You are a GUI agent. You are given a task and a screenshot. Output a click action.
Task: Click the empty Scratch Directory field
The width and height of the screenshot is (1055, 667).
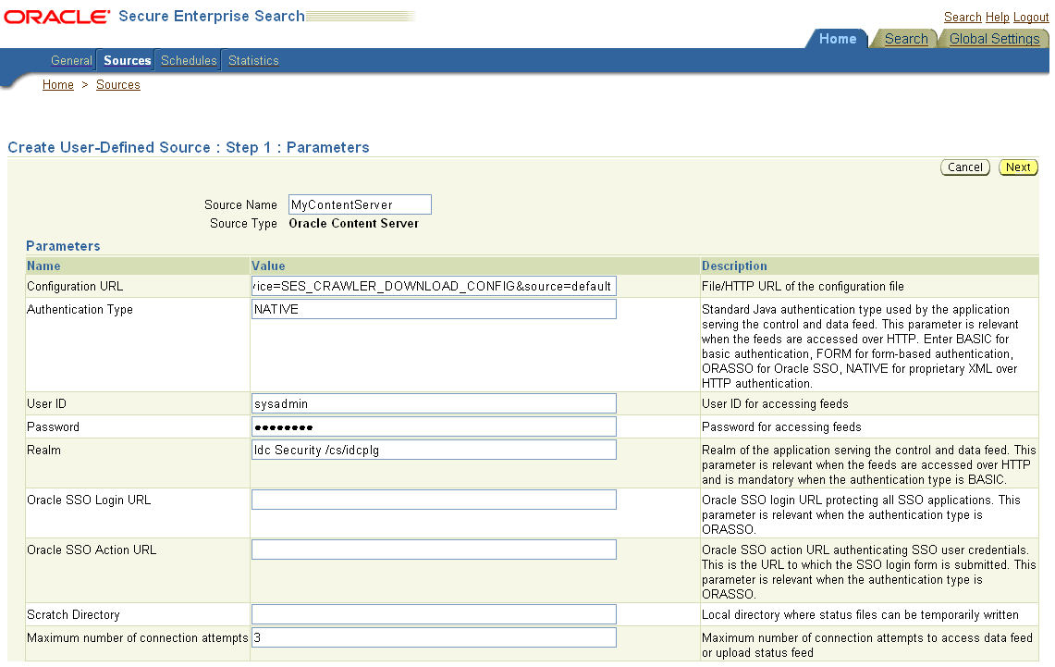tap(433, 613)
